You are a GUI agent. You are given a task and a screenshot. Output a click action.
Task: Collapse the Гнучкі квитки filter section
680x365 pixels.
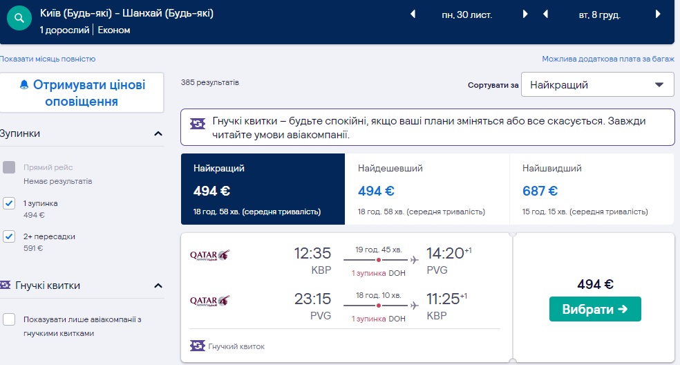click(158, 286)
